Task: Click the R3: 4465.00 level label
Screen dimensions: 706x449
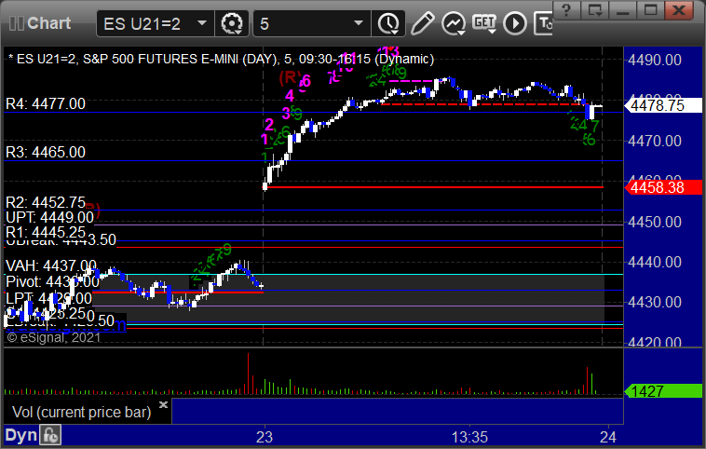Action: tap(46, 152)
